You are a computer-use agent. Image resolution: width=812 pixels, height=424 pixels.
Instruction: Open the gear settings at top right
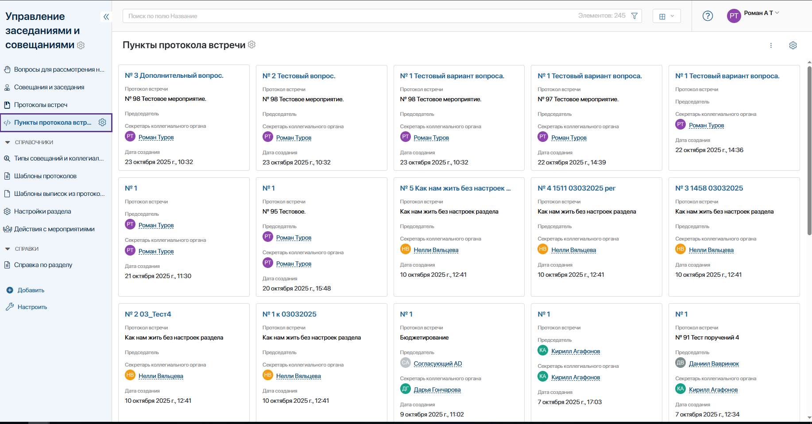click(793, 46)
